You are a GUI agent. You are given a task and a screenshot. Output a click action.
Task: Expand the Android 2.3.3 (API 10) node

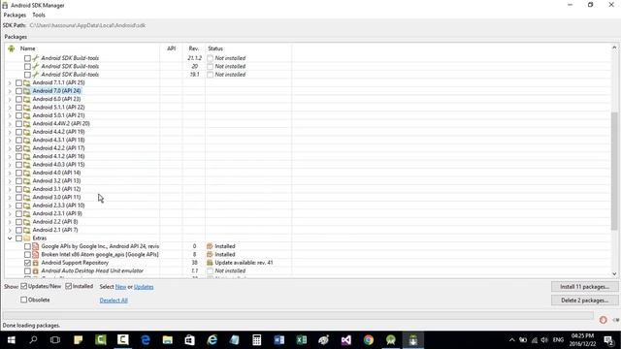[10, 206]
